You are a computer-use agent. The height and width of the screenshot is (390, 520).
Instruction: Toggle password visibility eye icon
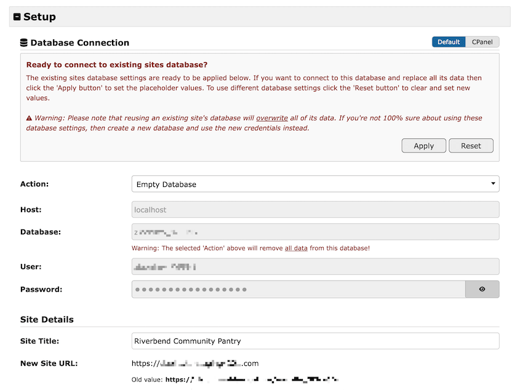point(482,290)
